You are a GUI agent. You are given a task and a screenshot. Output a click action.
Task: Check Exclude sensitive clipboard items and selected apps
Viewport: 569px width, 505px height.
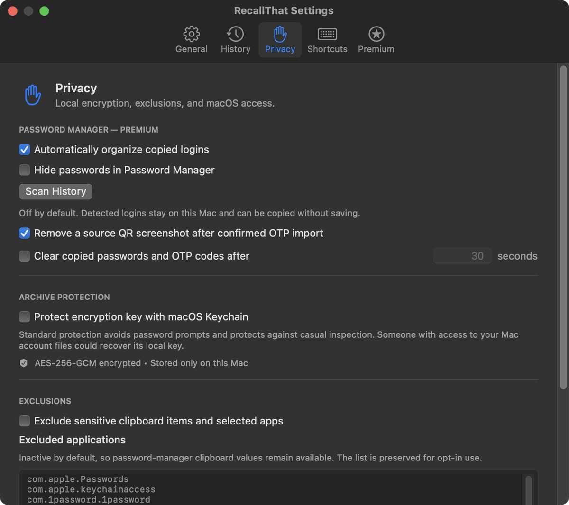(25, 421)
